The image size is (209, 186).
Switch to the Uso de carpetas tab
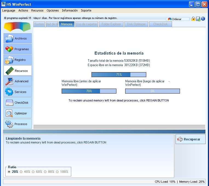[x=87, y=24]
